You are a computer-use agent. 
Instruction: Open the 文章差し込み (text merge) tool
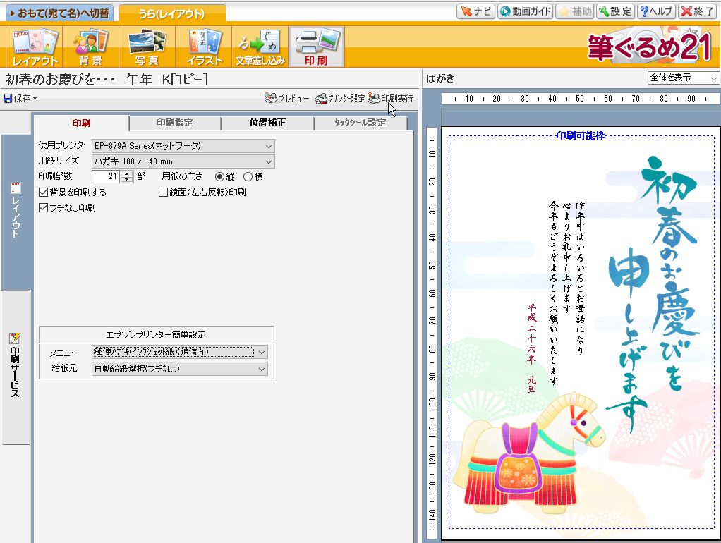[x=261, y=44]
